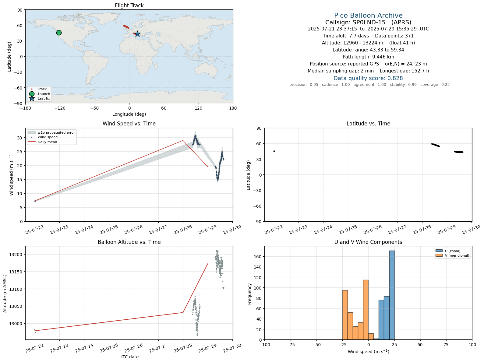Click the "Latitude vs. Time" title
The height and width of the screenshot is (362, 484).
(368, 124)
